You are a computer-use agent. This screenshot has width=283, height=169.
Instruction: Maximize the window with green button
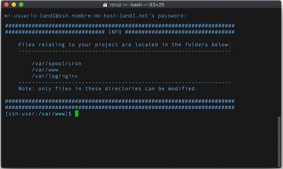pyautogui.click(x=21, y=4)
